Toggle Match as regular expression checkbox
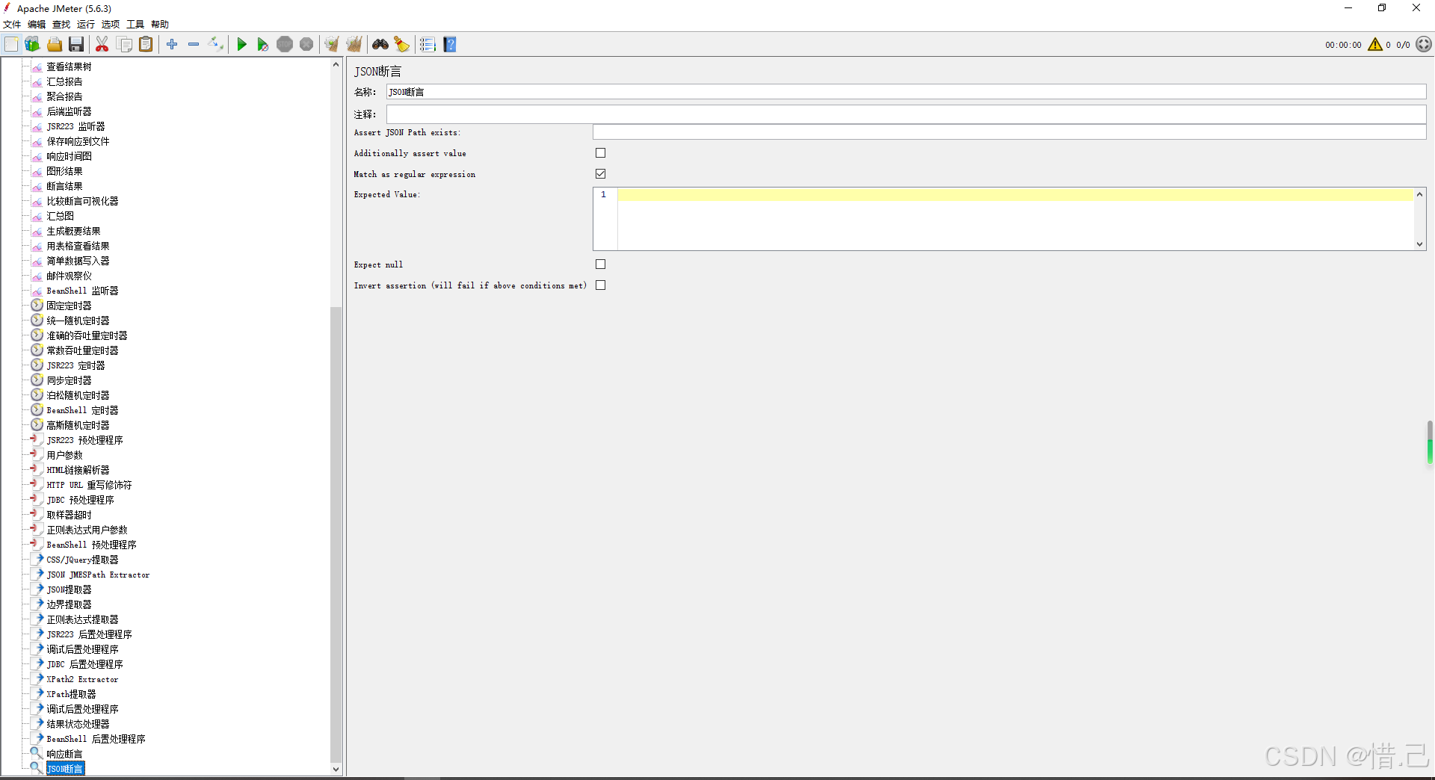 click(x=600, y=174)
